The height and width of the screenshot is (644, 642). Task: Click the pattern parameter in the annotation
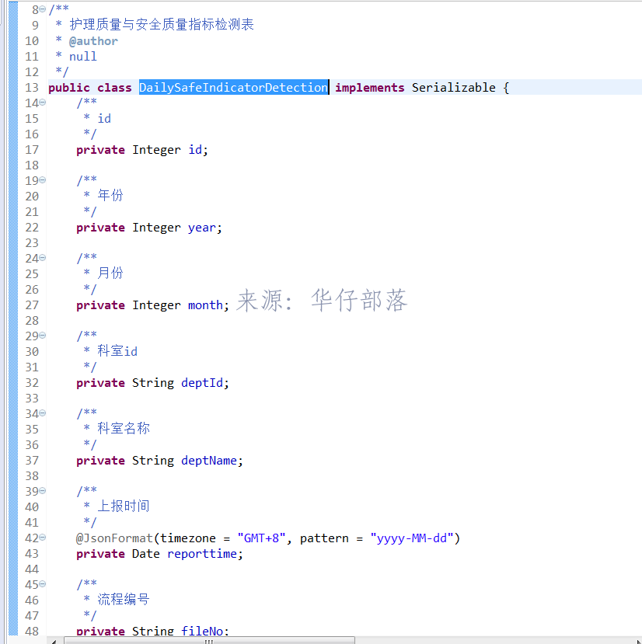[324, 538]
